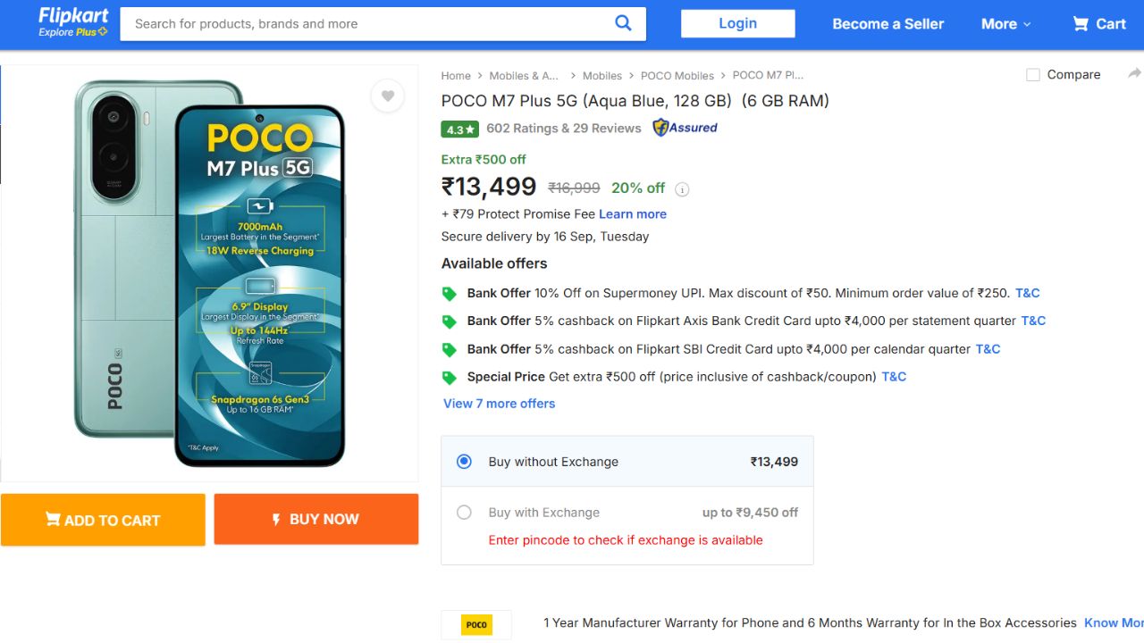The width and height of the screenshot is (1144, 643).
Task: Click the 4.3 star rating badge
Action: (x=459, y=129)
